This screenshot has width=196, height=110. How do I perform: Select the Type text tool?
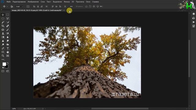pyautogui.click(x=8, y=48)
